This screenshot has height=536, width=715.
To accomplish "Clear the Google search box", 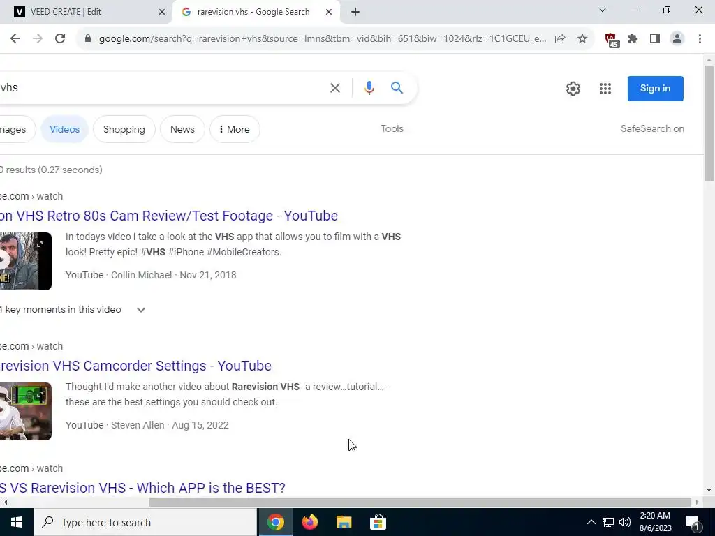I will [335, 88].
